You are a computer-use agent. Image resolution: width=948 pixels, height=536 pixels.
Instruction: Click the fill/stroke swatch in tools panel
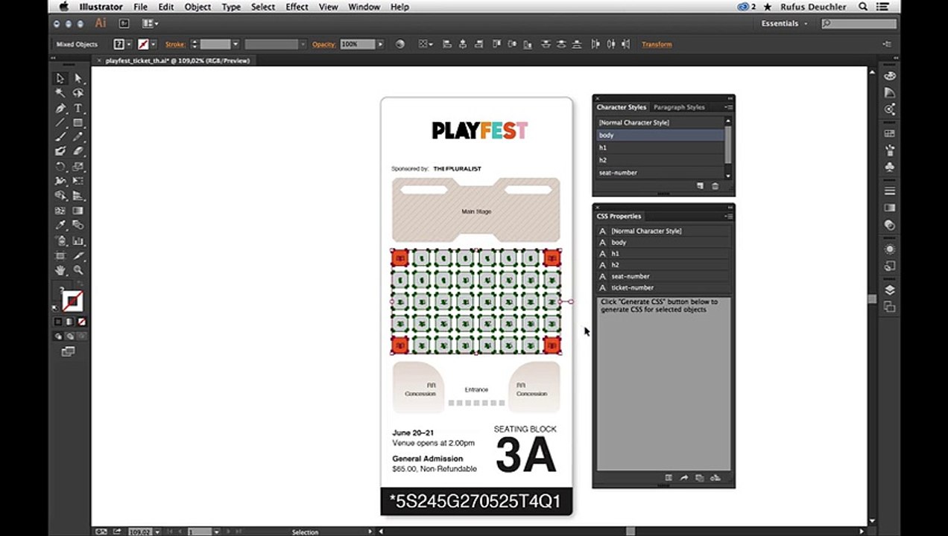pos(72,300)
